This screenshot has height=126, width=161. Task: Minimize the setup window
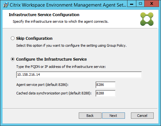[x=132, y=4]
